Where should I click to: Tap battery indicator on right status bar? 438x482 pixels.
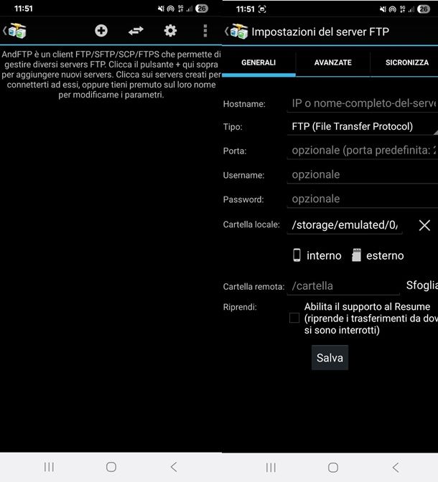click(x=424, y=9)
